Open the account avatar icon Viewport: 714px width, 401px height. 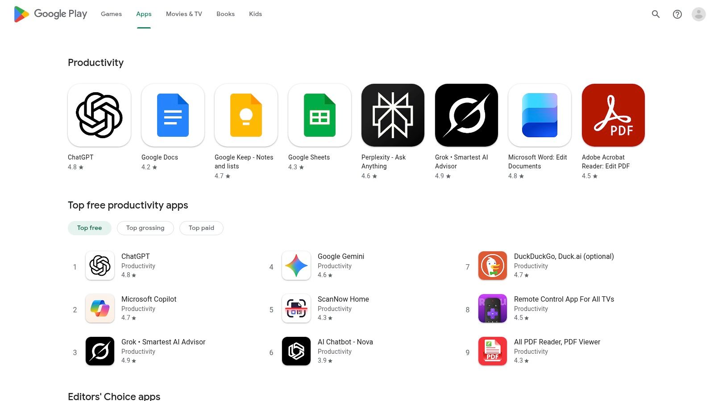(699, 14)
